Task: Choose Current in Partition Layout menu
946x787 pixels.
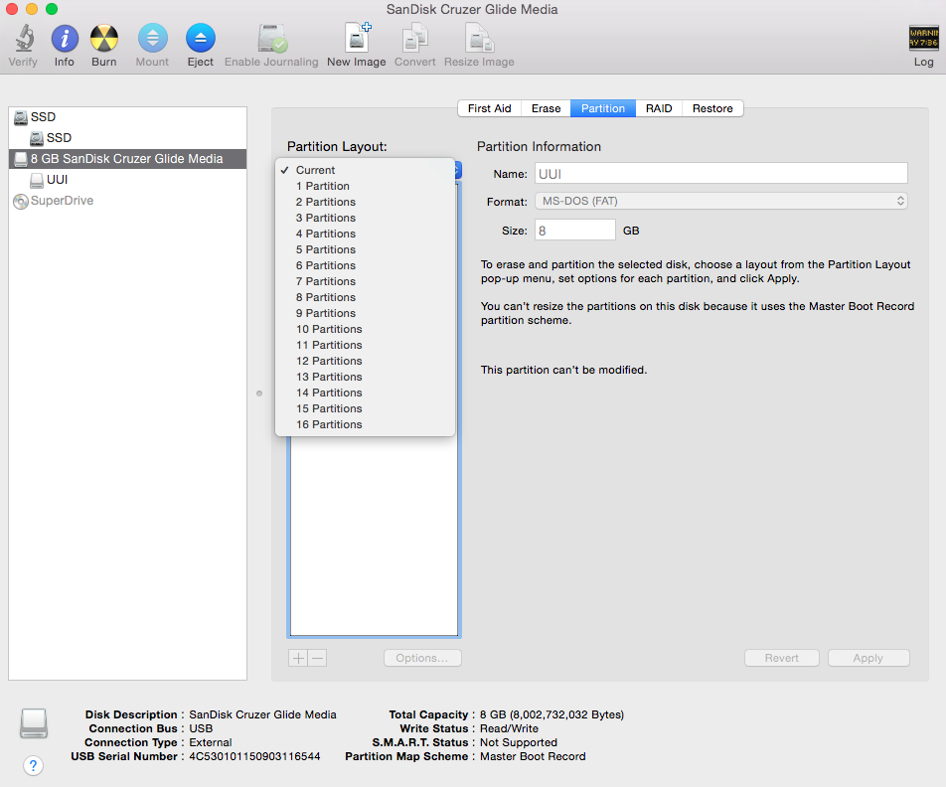Action: tap(365, 170)
